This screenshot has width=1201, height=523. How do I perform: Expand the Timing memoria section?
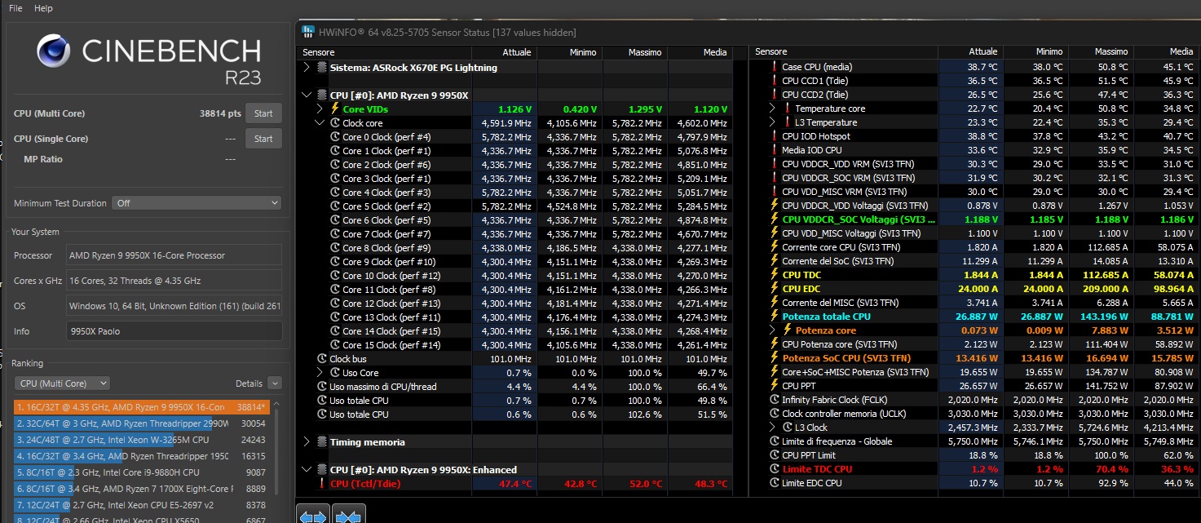[x=307, y=442]
